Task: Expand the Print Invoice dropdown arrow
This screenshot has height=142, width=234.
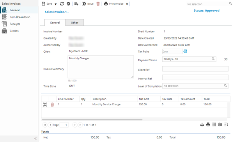Action: [127, 4]
